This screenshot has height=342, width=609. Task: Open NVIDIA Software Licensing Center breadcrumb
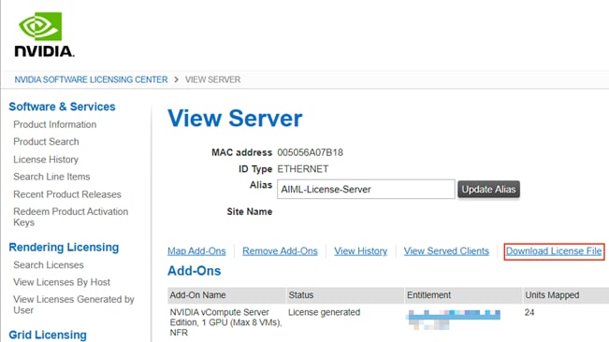pyautogui.click(x=91, y=79)
